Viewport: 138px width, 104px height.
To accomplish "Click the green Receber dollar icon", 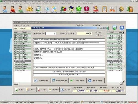I will coord(79,9).
